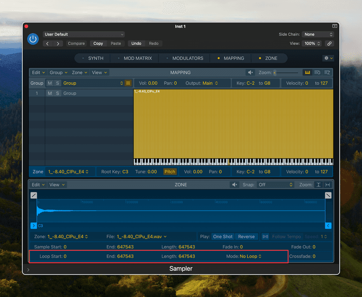Switch Mapping to group view icon
This screenshot has height=297, width=362.
click(317, 73)
